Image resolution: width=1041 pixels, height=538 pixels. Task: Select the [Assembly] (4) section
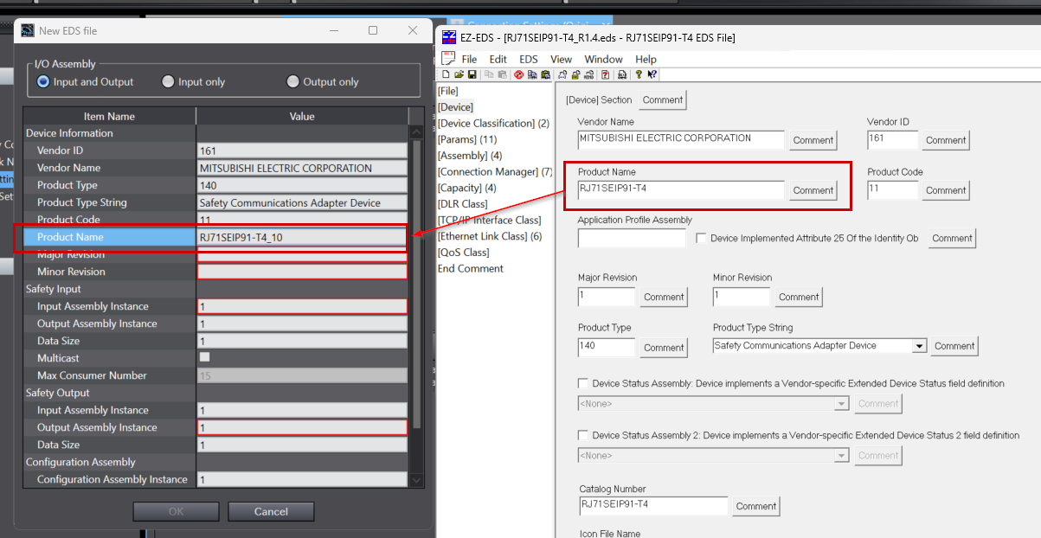coord(470,156)
